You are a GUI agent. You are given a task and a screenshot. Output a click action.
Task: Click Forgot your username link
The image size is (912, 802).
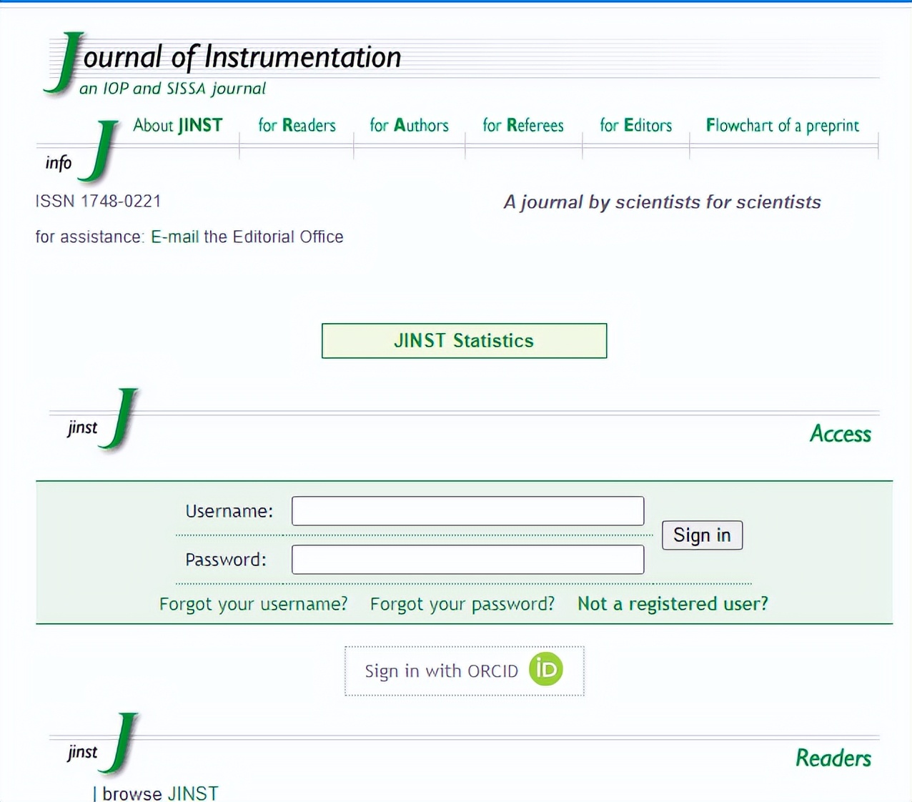point(253,604)
